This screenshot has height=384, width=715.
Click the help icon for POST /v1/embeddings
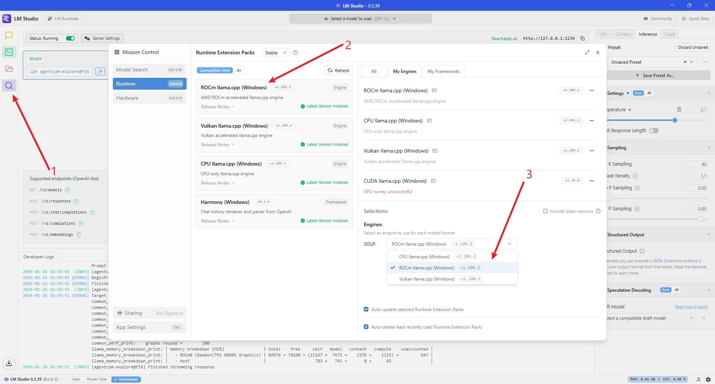click(79, 235)
